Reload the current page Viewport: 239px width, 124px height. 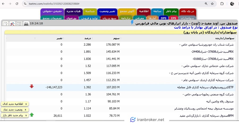coord(17,4)
